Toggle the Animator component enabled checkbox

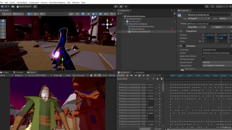point(184,46)
